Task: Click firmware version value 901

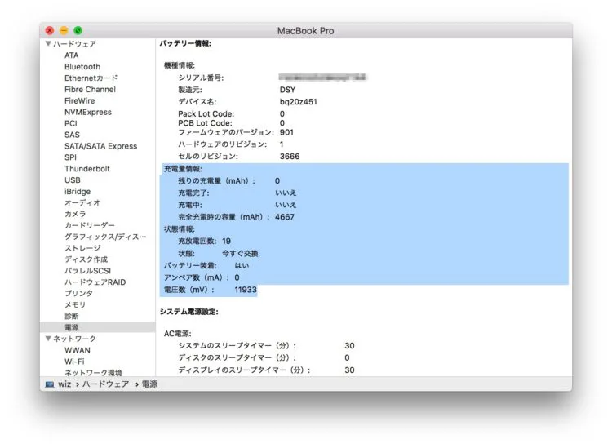Action: pos(286,132)
